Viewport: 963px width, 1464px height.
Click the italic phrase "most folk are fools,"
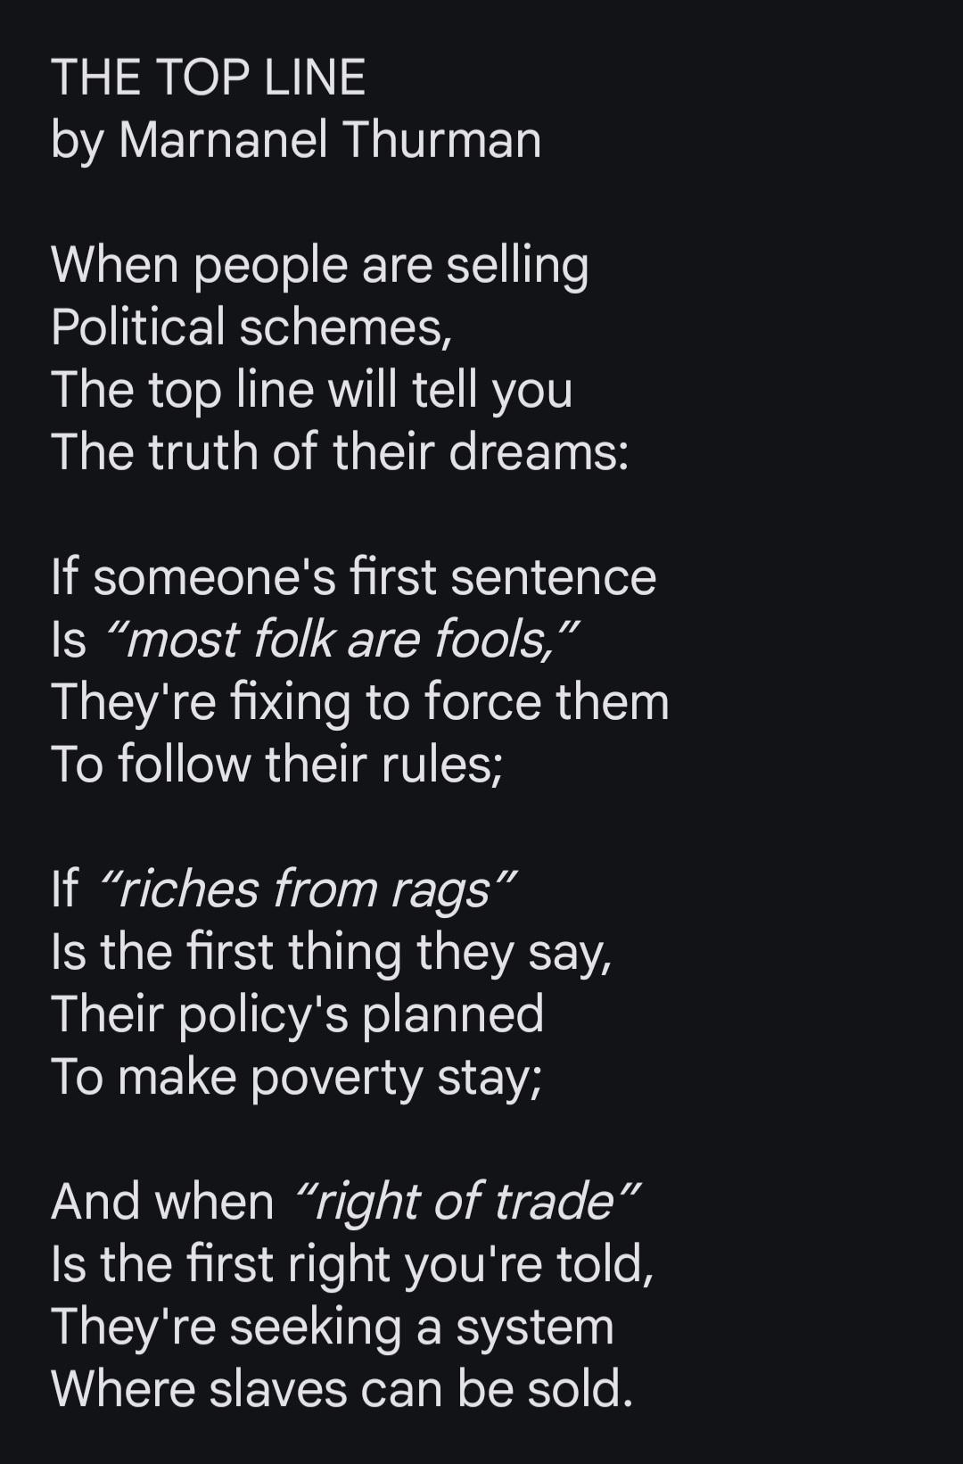[x=342, y=640]
